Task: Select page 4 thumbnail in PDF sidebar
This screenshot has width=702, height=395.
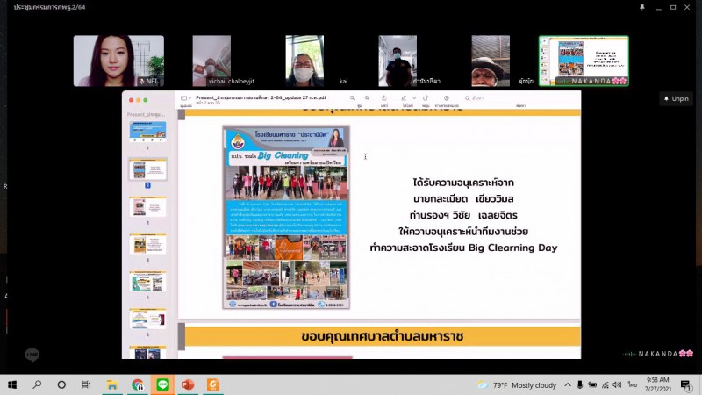Action: point(147,244)
